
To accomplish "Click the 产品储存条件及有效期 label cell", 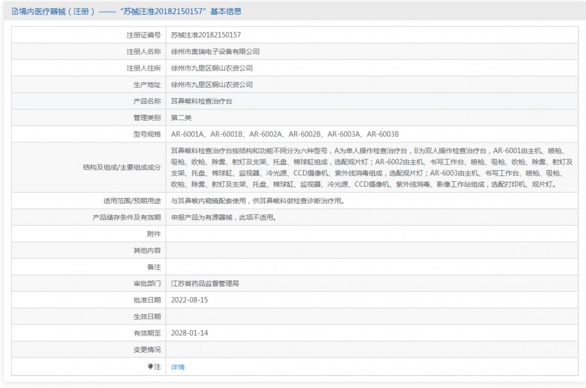I will coord(88,217).
